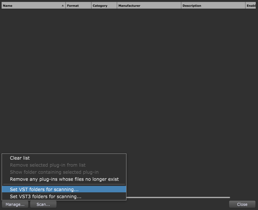
Task: Click the partially visible Enabled column header
Action: [251, 5]
